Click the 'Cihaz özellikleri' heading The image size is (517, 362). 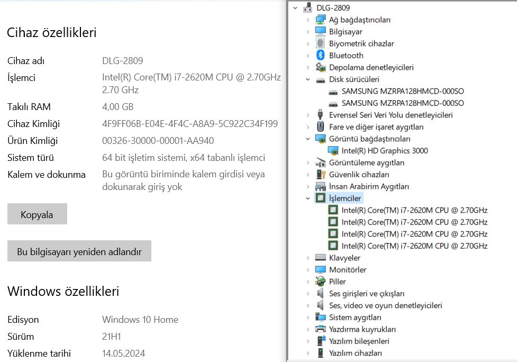pos(52,32)
